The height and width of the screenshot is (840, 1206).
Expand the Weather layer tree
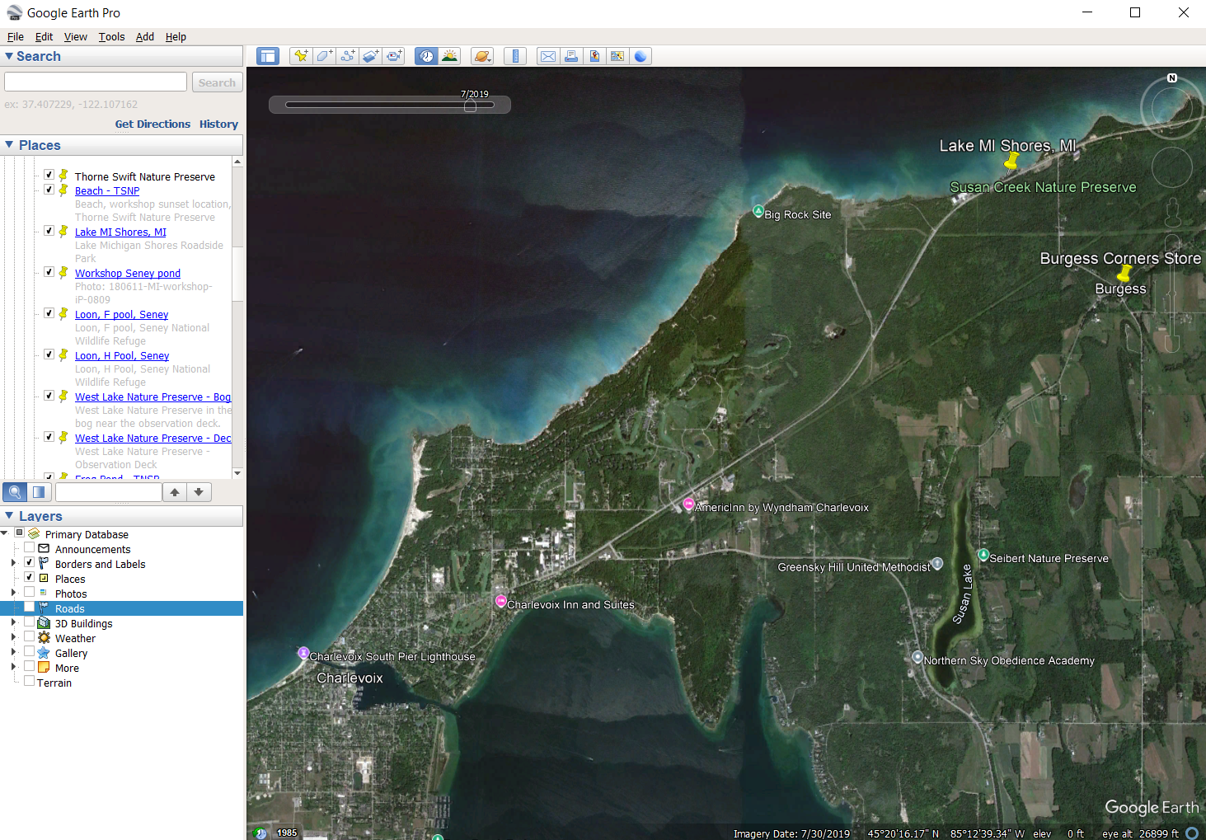(x=13, y=637)
